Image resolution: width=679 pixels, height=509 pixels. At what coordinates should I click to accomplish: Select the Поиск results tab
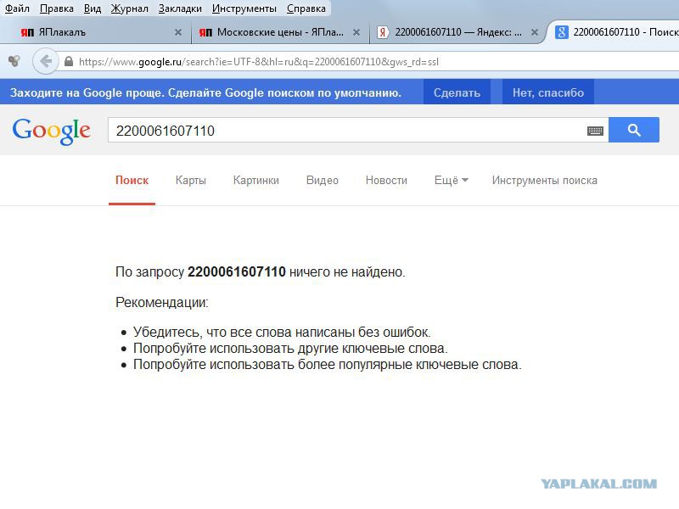pyautogui.click(x=132, y=181)
